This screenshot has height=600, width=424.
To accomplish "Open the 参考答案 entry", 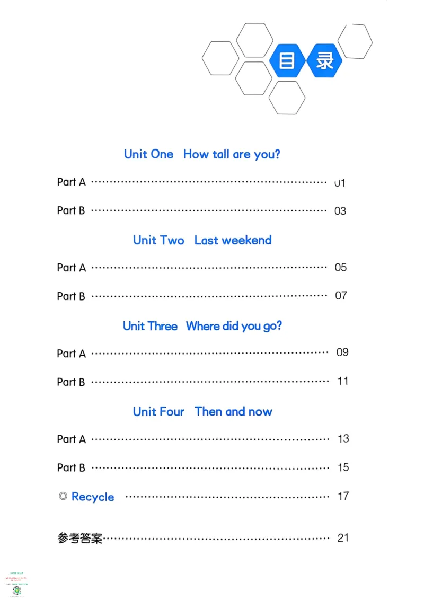I will click(79, 538).
